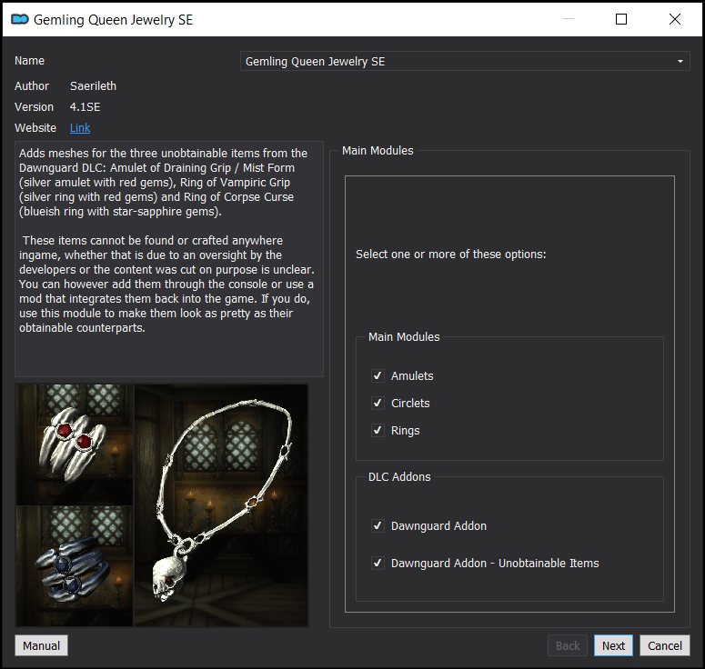The height and width of the screenshot is (669, 705).
Task: Proceed with the Next button
Action: coord(613,645)
